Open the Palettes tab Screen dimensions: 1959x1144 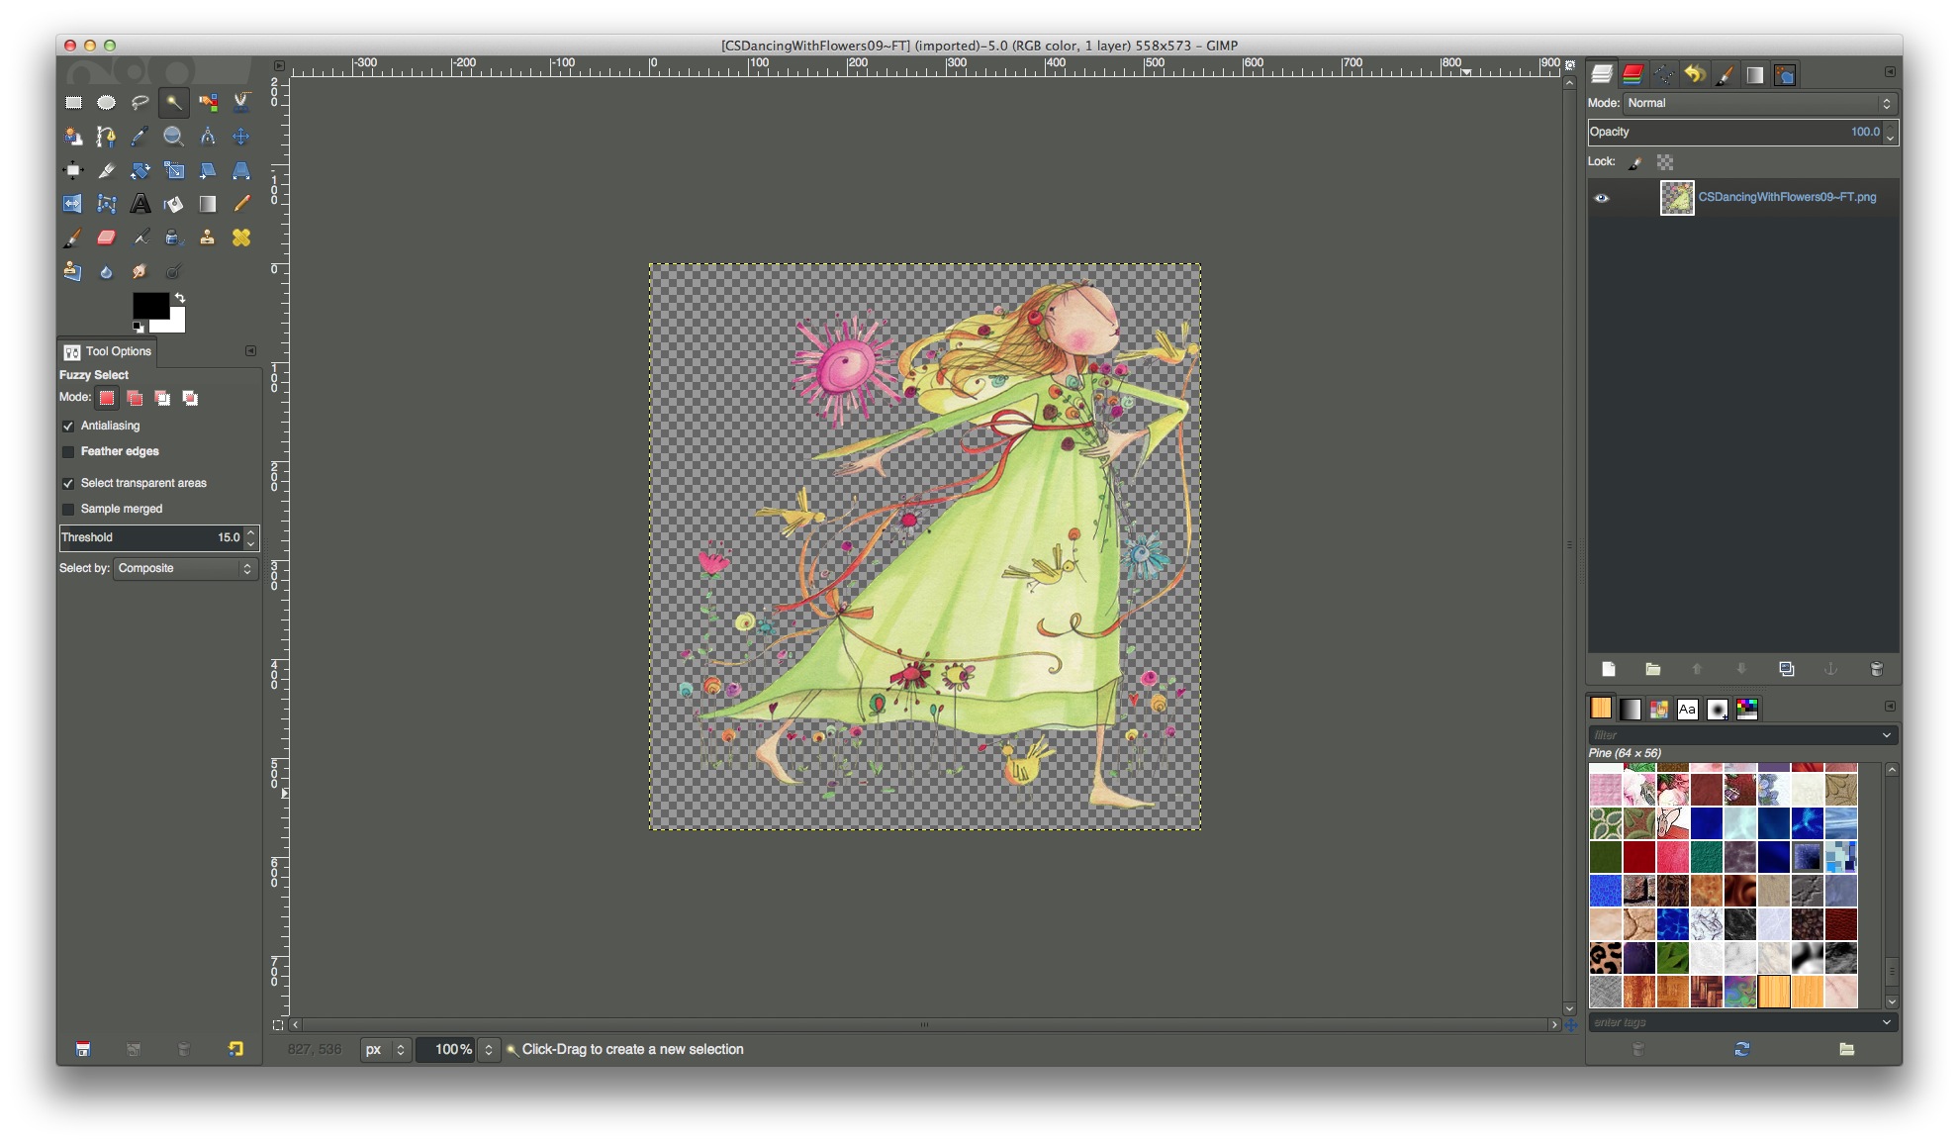(x=1747, y=709)
